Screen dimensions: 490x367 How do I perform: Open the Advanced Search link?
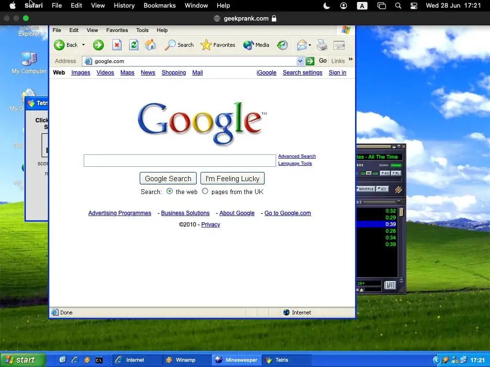tap(297, 156)
